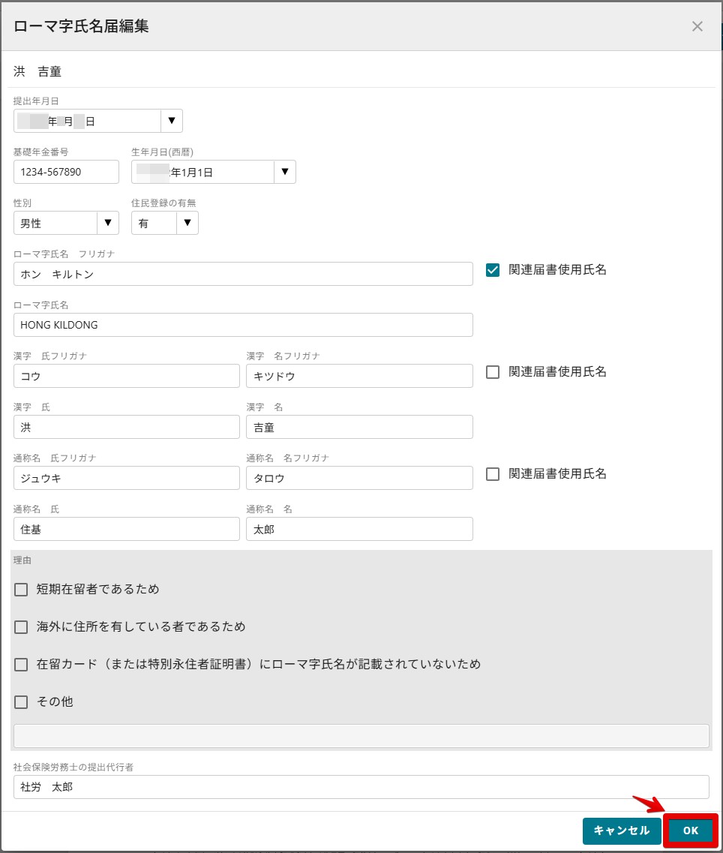Check 海外に住所を有している者であるため reason
This screenshot has width=723, height=853.
pos(21,627)
